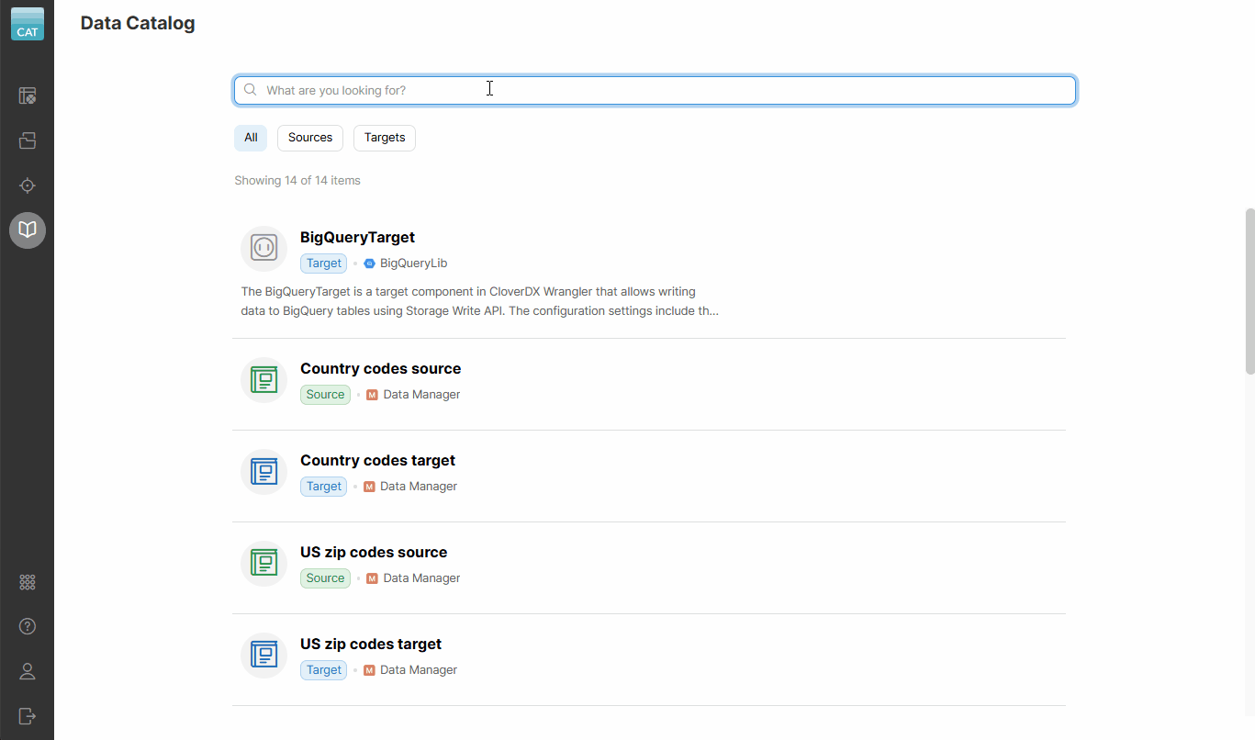Select the crosshair target icon in sidebar

[x=27, y=185]
